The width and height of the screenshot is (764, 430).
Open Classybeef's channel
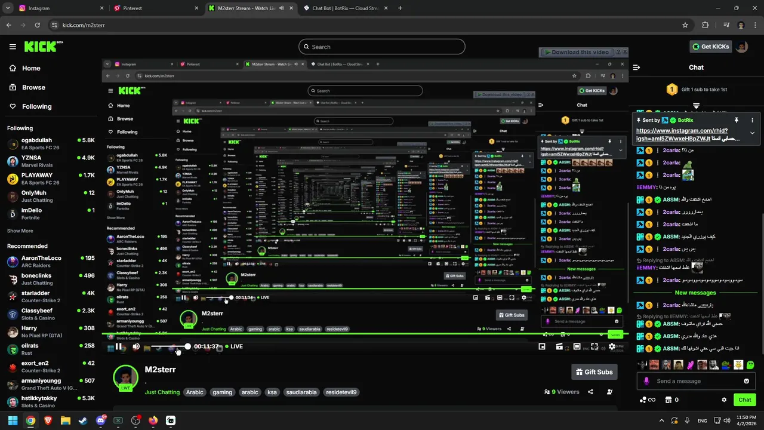(51, 314)
